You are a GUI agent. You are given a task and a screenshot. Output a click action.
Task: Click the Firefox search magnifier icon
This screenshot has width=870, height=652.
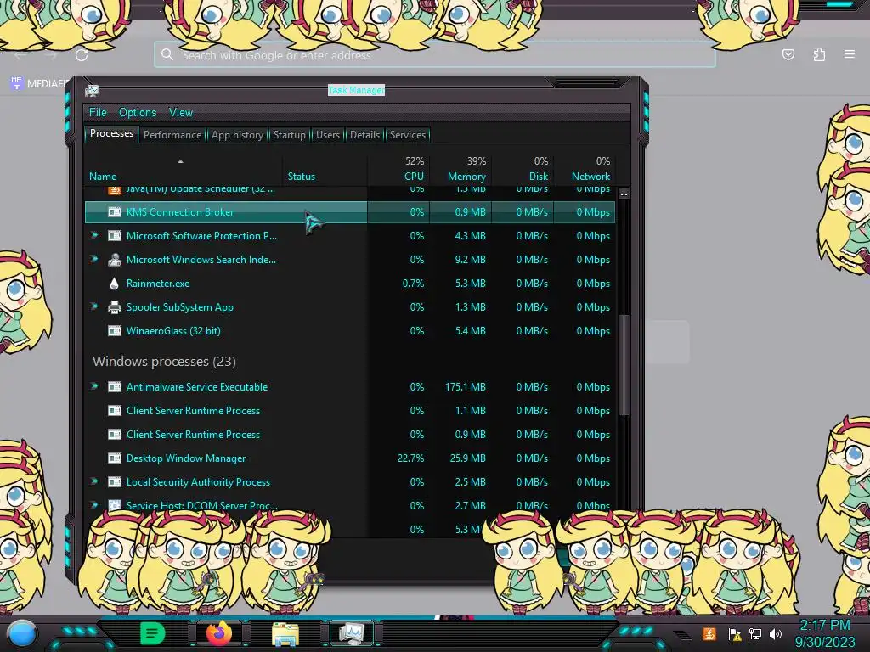[x=167, y=54]
